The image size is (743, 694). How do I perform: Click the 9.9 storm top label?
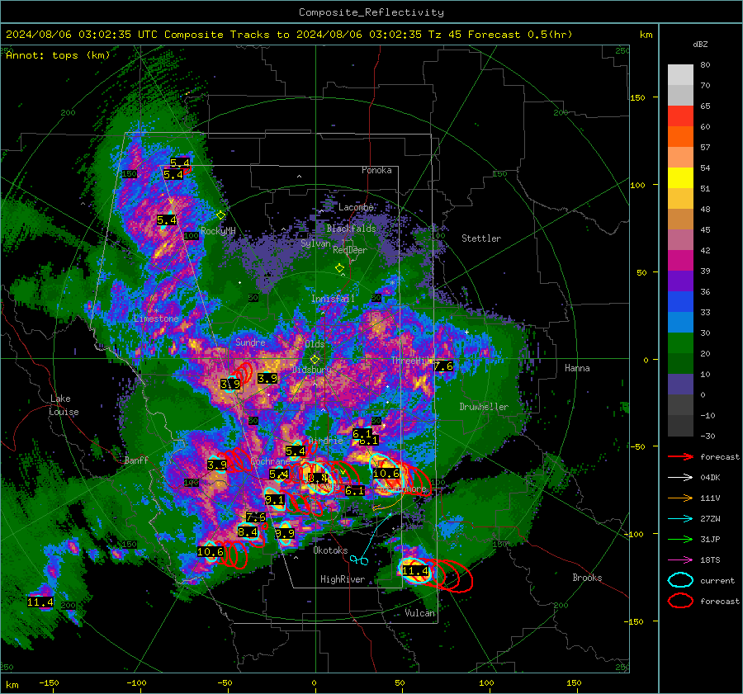coord(285,534)
